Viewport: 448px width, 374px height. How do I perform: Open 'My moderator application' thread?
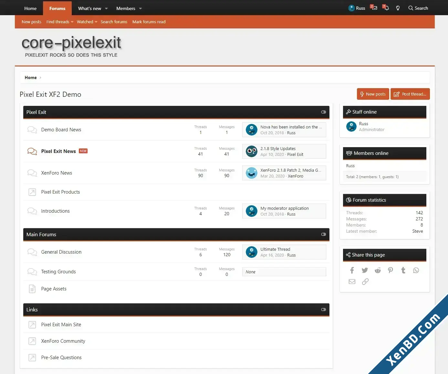tap(285, 208)
